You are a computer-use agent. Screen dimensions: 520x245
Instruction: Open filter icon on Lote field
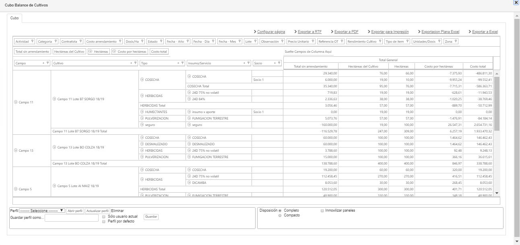pos(255,41)
